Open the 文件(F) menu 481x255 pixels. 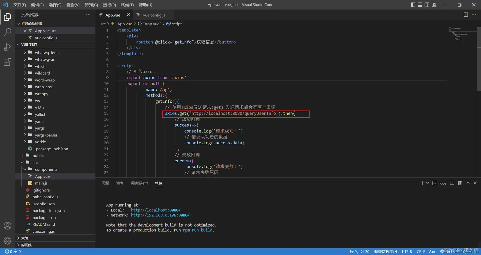pos(20,5)
